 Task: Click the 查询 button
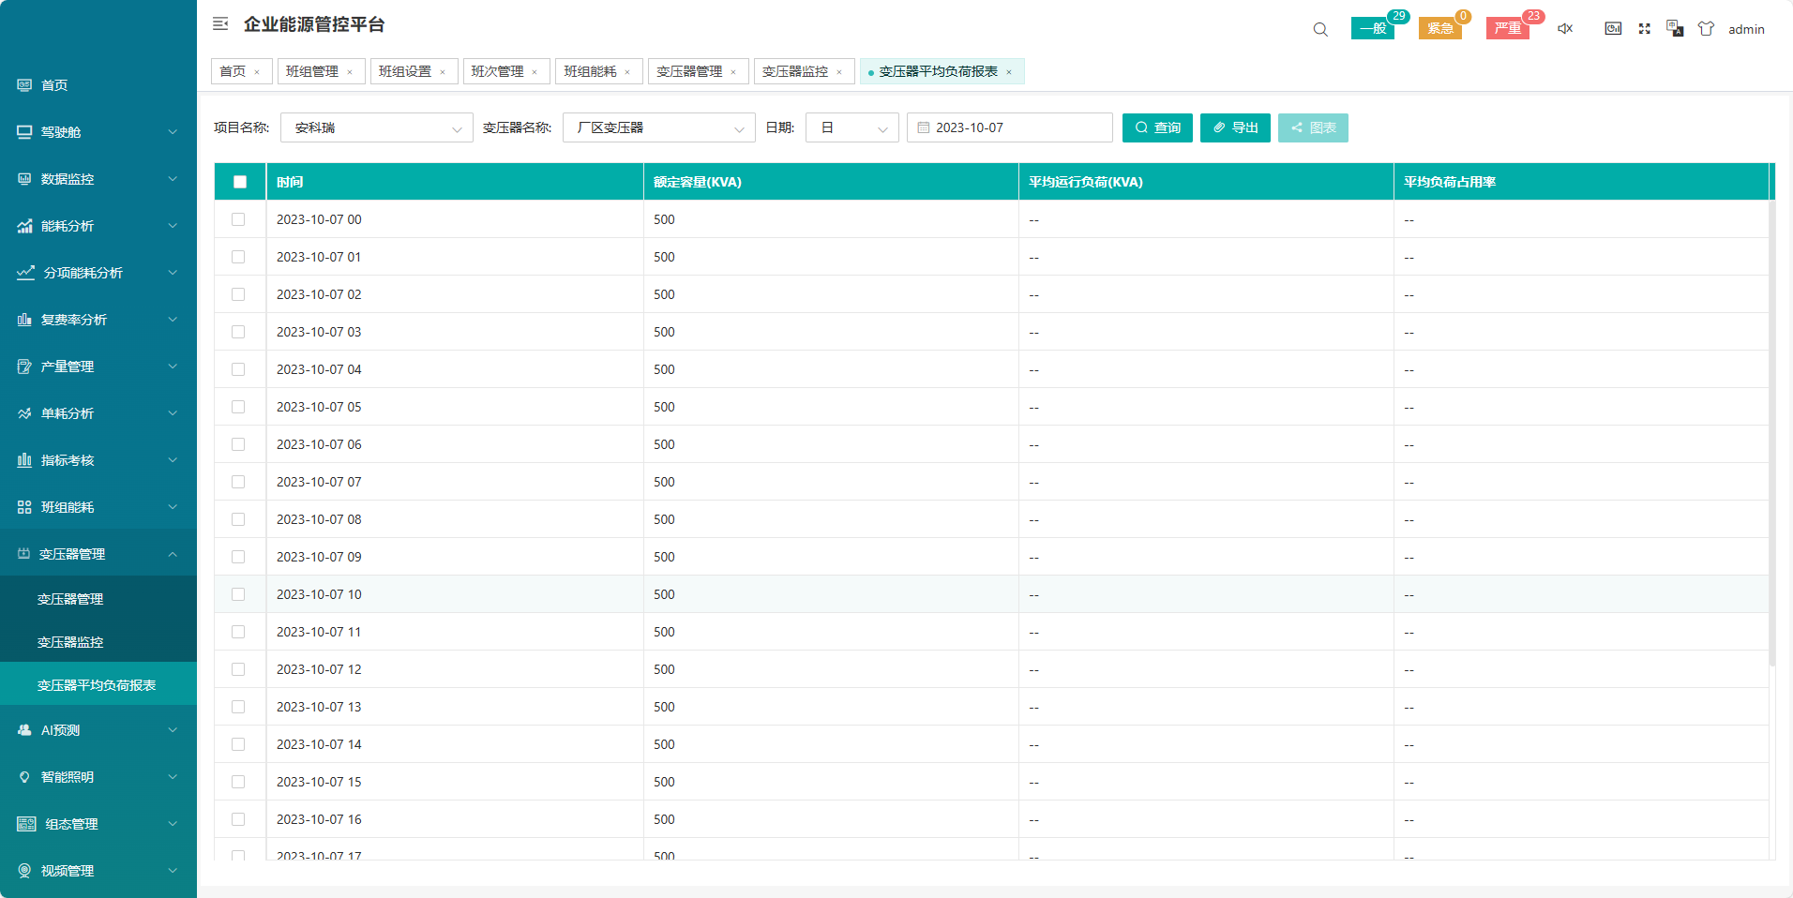pyautogui.click(x=1157, y=127)
